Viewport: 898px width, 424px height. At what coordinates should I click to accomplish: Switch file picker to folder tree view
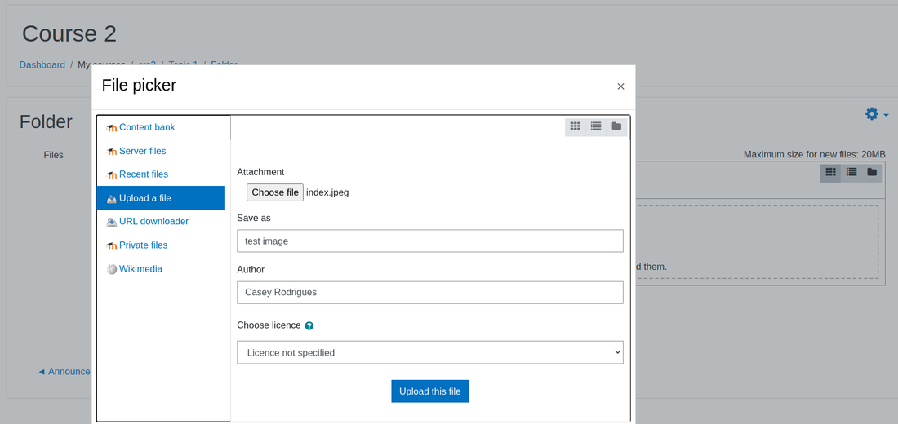coord(616,126)
